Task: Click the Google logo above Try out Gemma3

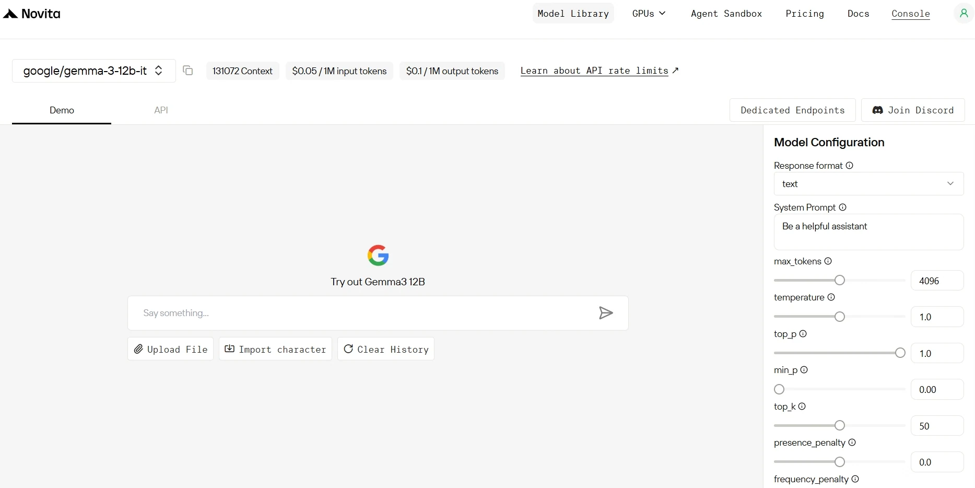Action: click(378, 255)
